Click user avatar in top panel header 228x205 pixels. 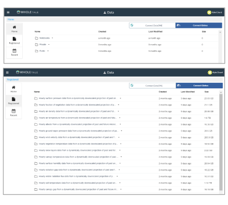point(209,12)
